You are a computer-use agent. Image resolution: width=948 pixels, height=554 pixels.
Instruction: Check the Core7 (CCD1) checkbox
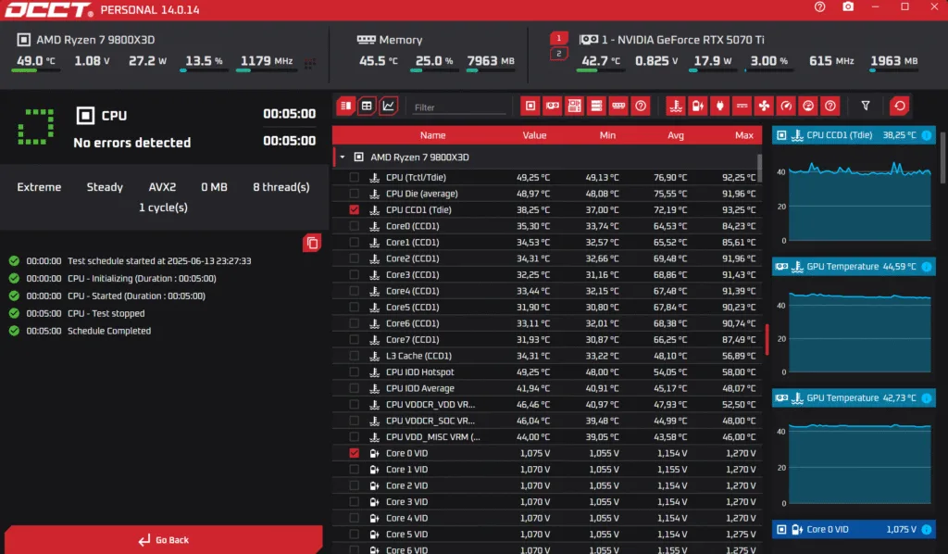click(355, 339)
